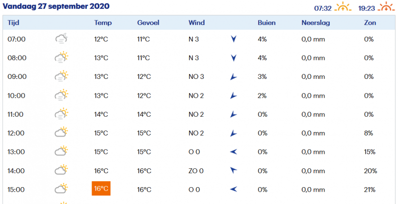The image size is (398, 204).
Task: Click the sunrise icon next to 07:32
Action: pos(343,6)
